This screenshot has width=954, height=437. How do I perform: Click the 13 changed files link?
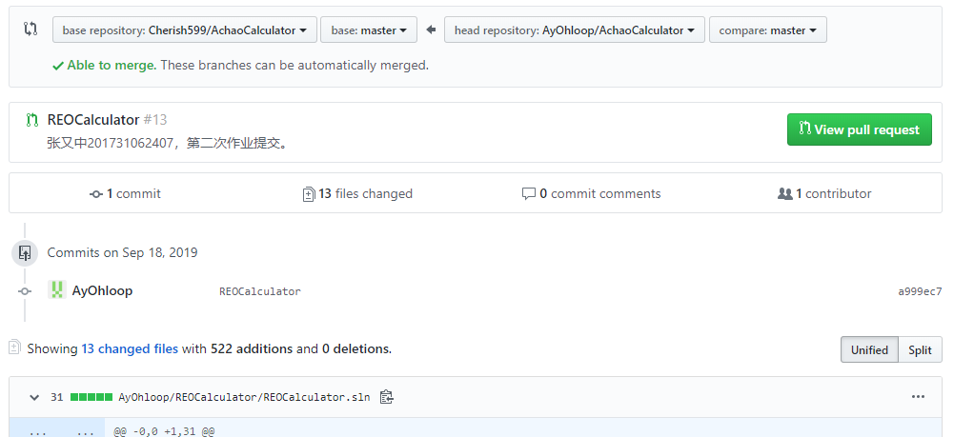130,348
